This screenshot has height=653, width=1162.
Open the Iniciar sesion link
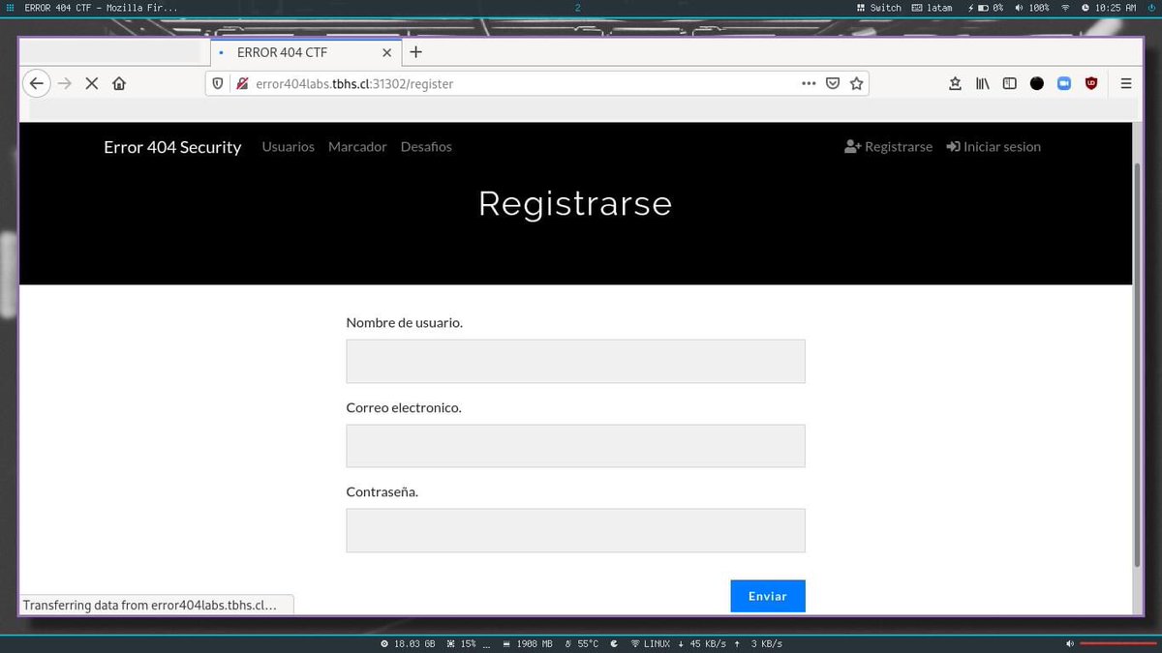[994, 147]
